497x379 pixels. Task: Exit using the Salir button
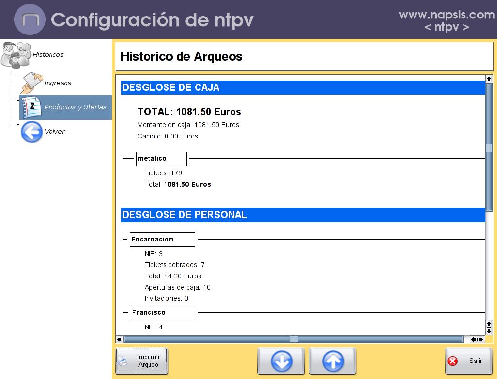point(469,361)
